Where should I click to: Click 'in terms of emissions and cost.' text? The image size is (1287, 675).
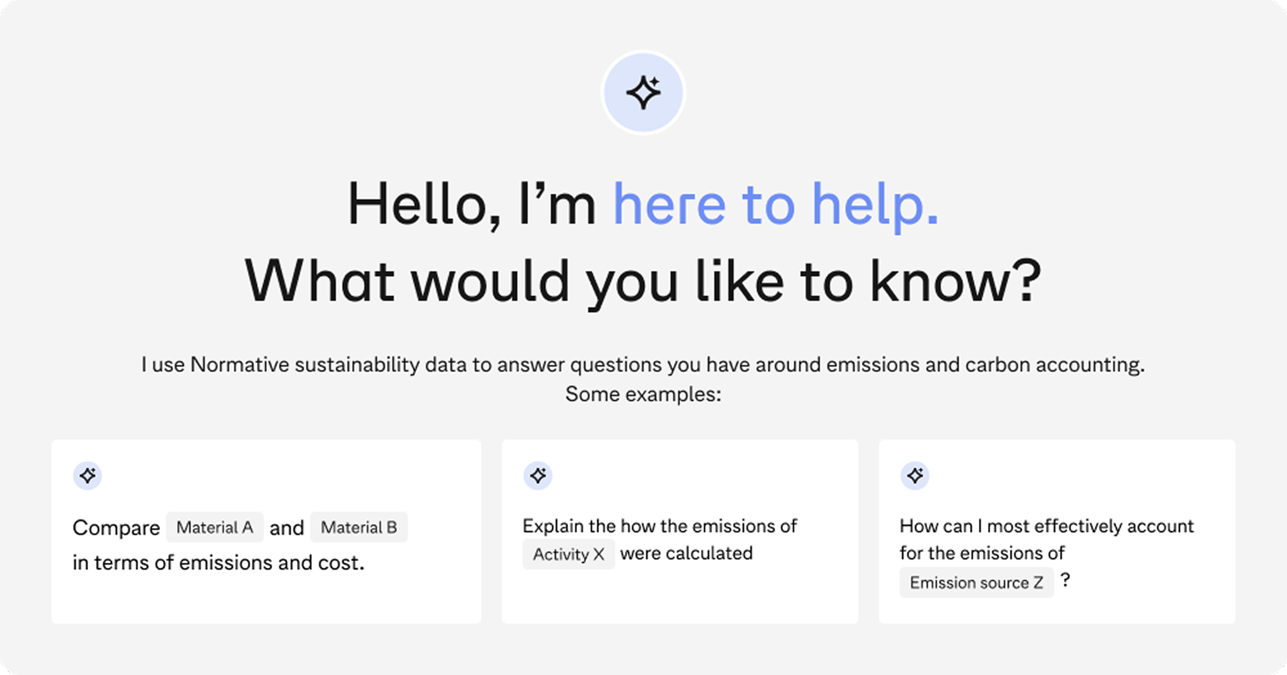click(x=218, y=563)
